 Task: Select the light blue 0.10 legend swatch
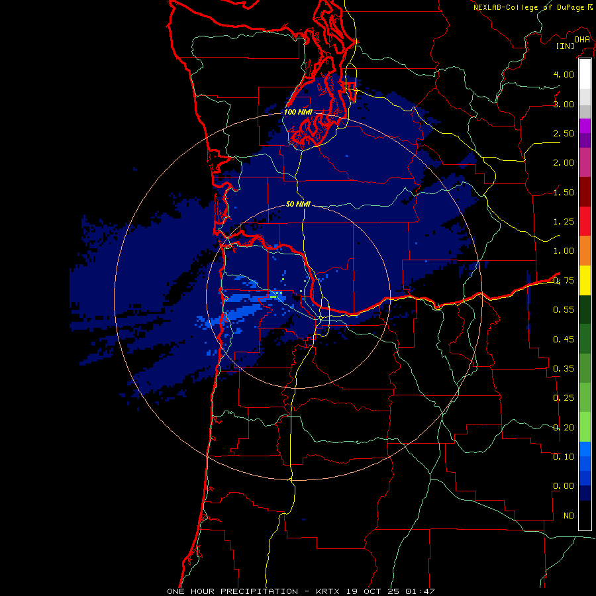tap(585, 449)
